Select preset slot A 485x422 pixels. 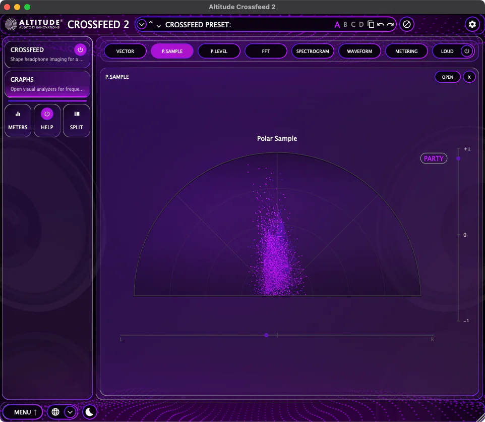tap(337, 25)
